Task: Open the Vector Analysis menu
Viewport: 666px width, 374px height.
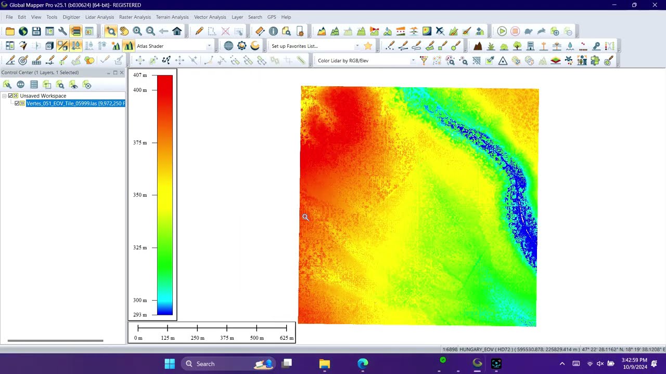Action: tap(210, 17)
